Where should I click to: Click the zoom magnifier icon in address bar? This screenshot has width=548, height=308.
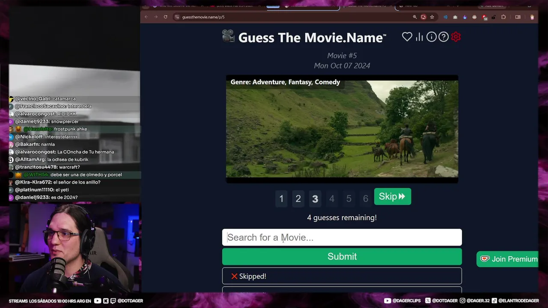(x=415, y=17)
